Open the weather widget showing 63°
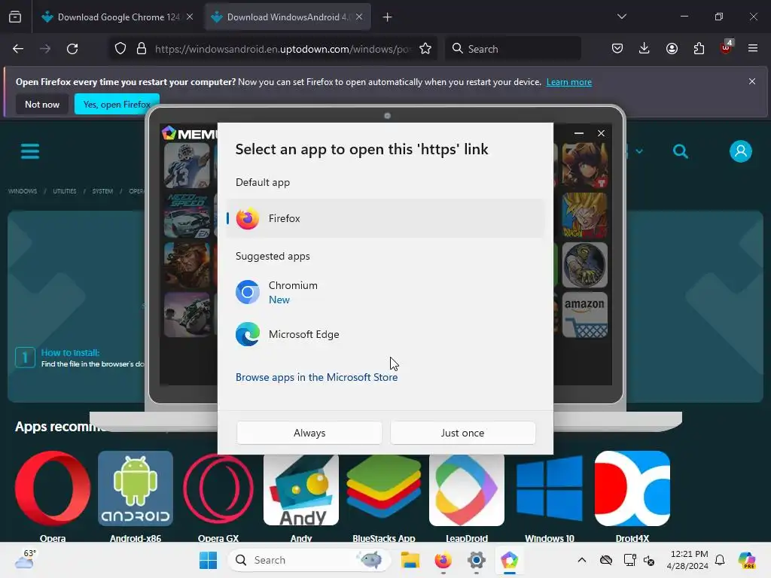 25,559
